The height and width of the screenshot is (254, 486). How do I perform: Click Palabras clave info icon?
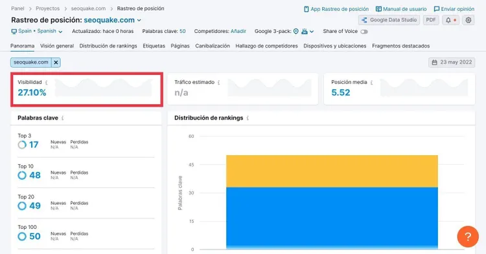pos(63,118)
